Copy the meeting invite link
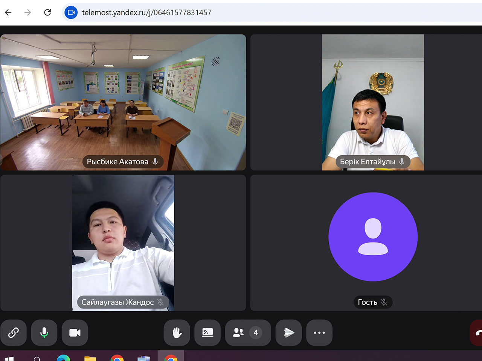 pos(14,332)
